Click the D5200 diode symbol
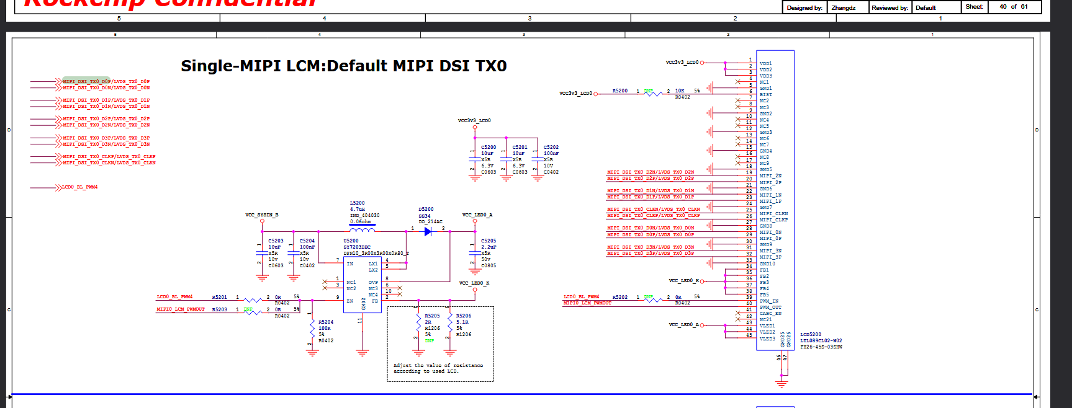Screen dimensions: 1072x408 428,231
